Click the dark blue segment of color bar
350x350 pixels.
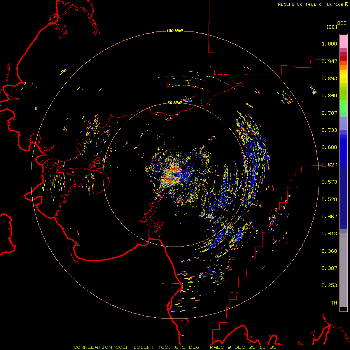[x=343, y=199]
